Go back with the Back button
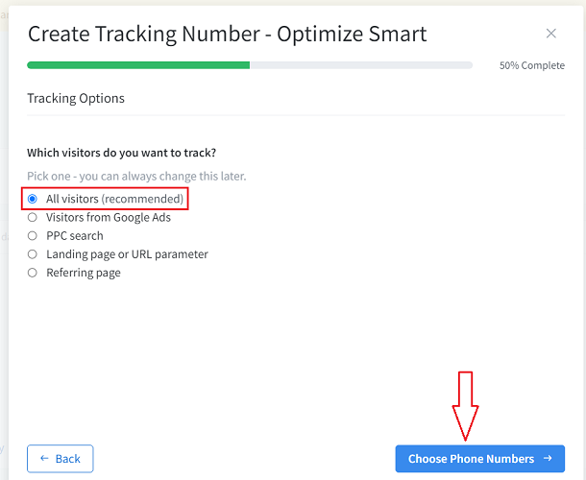Image resolution: width=586 pixels, height=480 pixels. (61, 459)
